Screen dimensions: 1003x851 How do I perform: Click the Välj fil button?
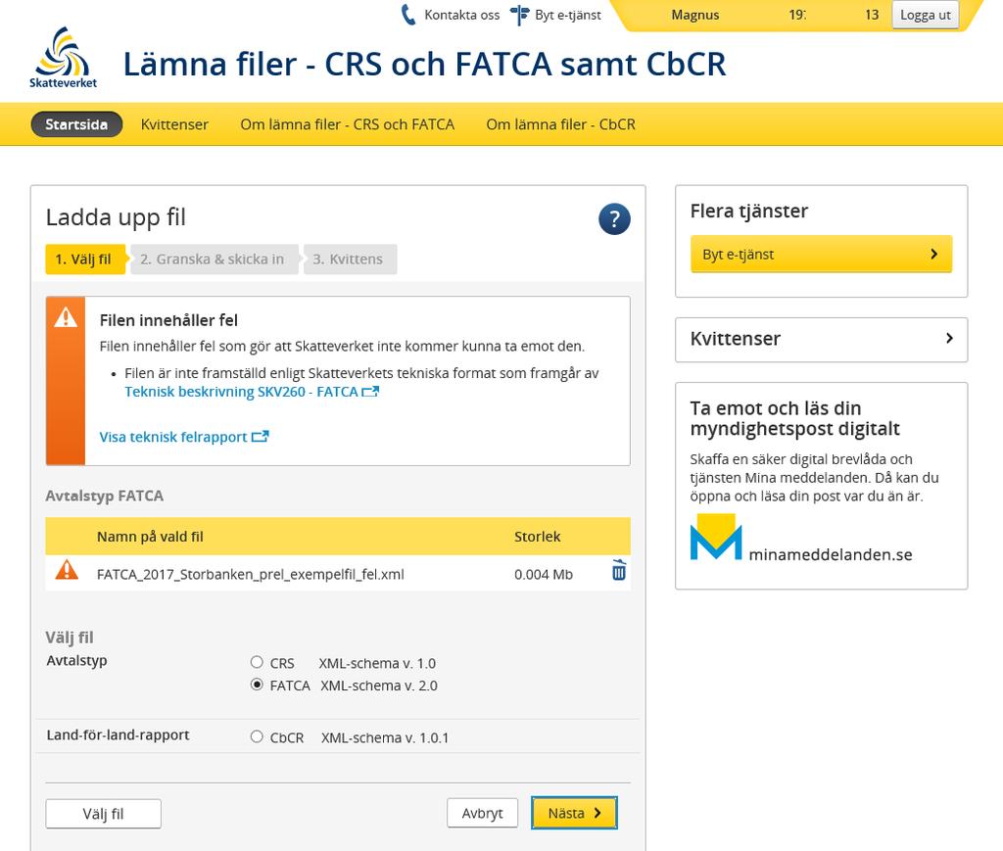coord(103,813)
